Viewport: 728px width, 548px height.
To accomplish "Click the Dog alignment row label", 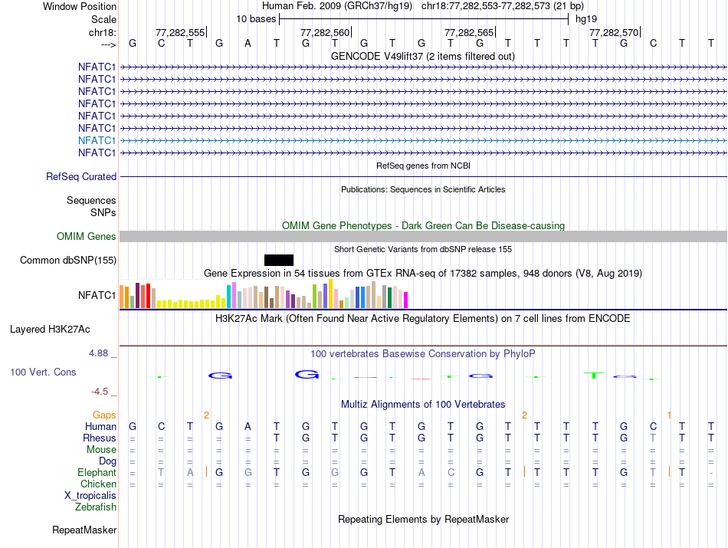I will click(107, 461).
